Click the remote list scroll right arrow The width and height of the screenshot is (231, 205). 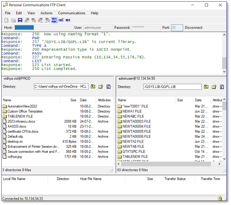point(219,164)
